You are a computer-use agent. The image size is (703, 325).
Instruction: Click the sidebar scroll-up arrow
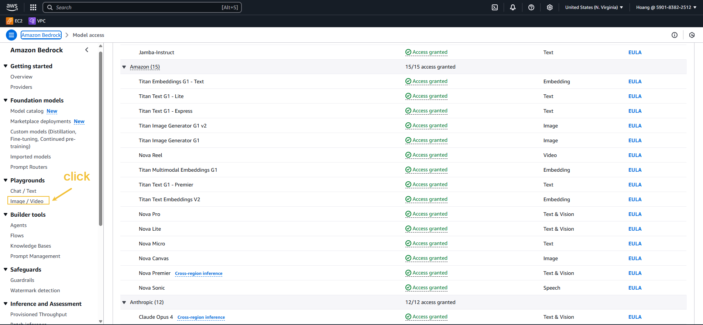click(100, 46)
